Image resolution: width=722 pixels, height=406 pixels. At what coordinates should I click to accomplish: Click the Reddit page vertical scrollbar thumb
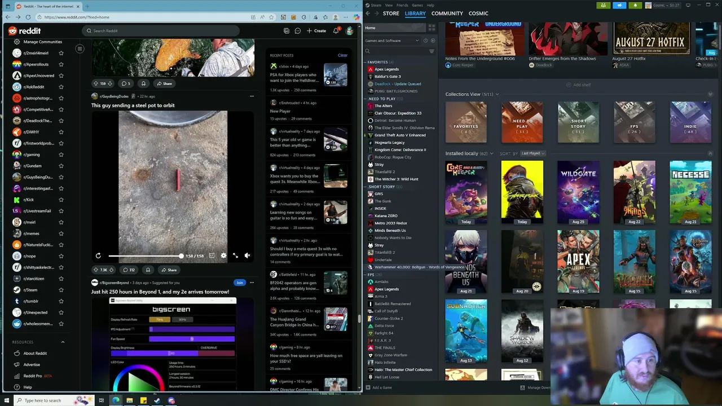pos(359,319)
